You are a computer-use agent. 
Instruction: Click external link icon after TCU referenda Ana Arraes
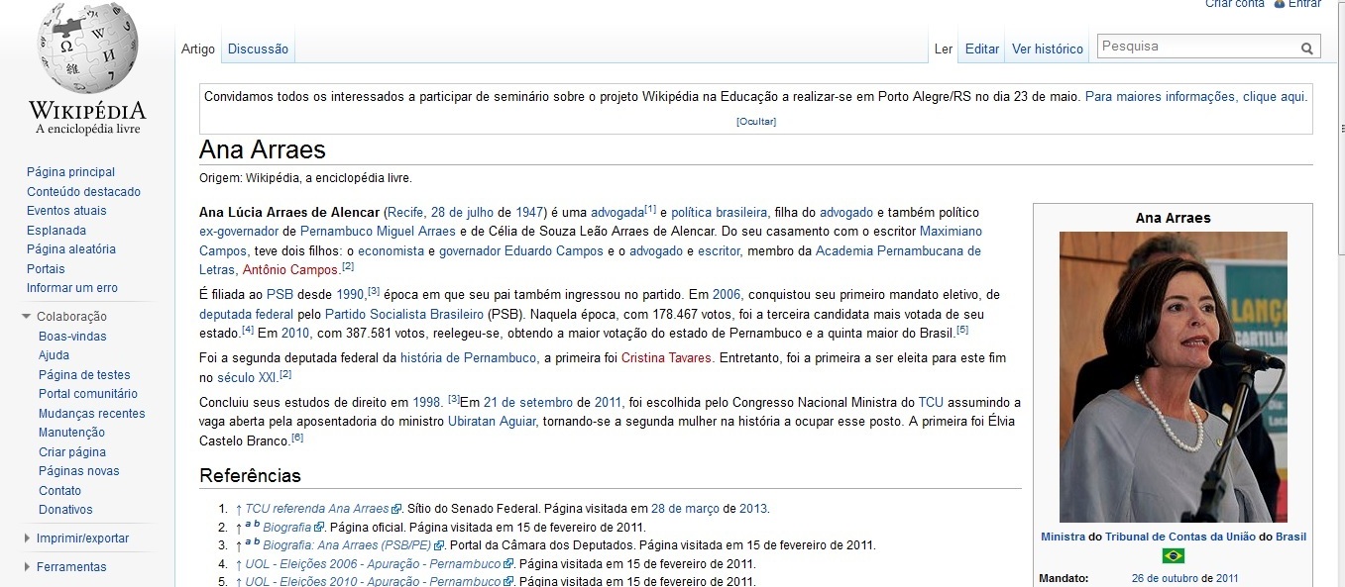click(396, 509)
